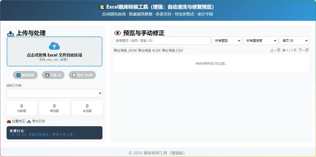Viewport: 316px width, 157px height.
Task: Click the 批量修正 button
Action: 16,121
